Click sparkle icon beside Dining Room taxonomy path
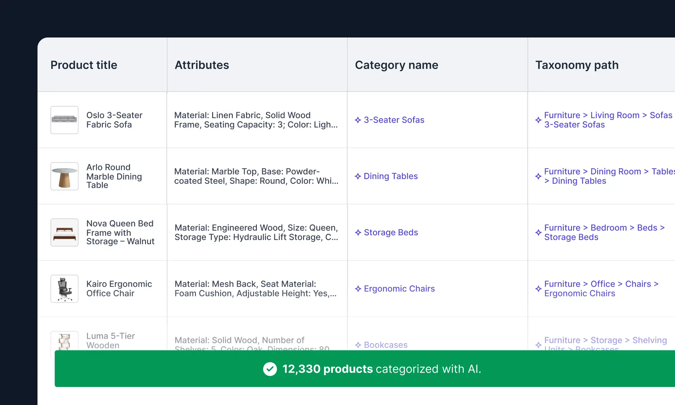675x405 pixels. (538, 176)
